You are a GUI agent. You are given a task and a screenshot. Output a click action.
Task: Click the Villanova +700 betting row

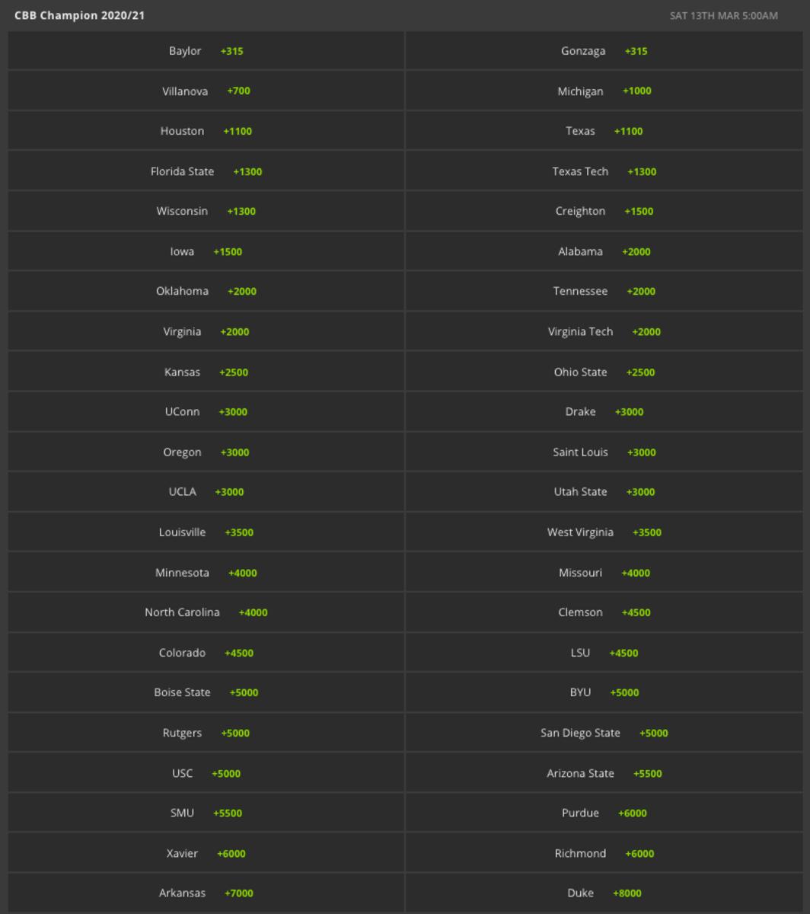point(206,91)
